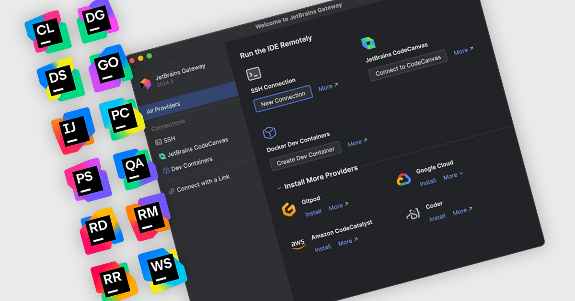
Task: Open More link for Coder
Action: 463,211
